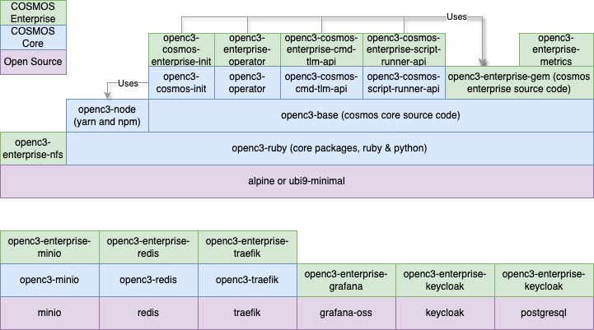Select the openc3-enterprise-metrics box
This screenshot has width=594, height=330.
point(556,50)
